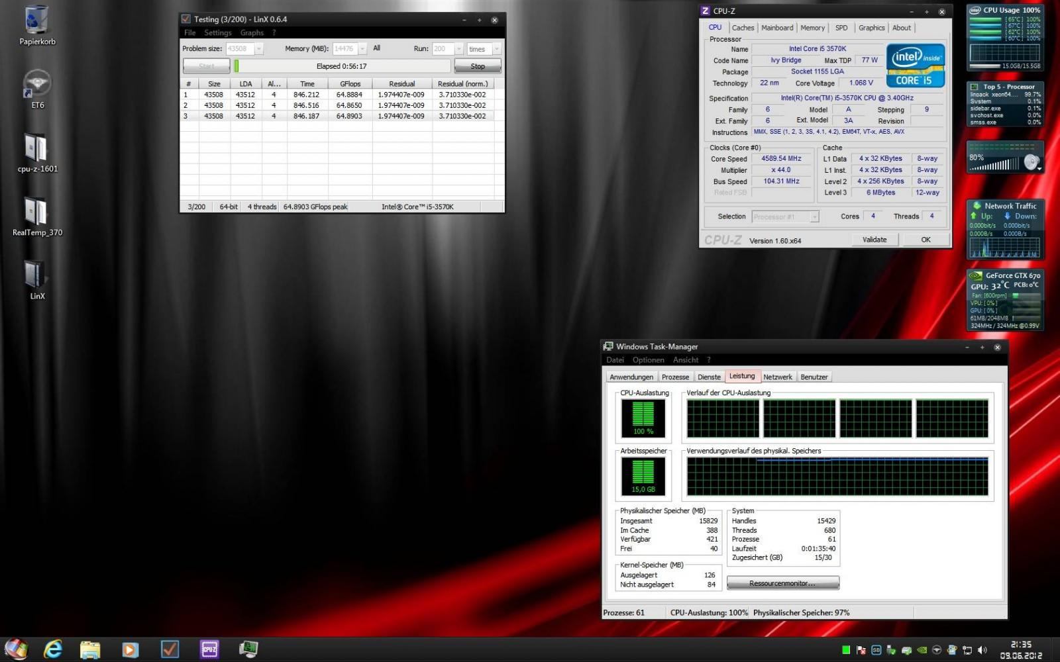The width and height of the screenshot is (1060, 662).
Task: Open NVIDIA tray icon
Action: (922, 650)
